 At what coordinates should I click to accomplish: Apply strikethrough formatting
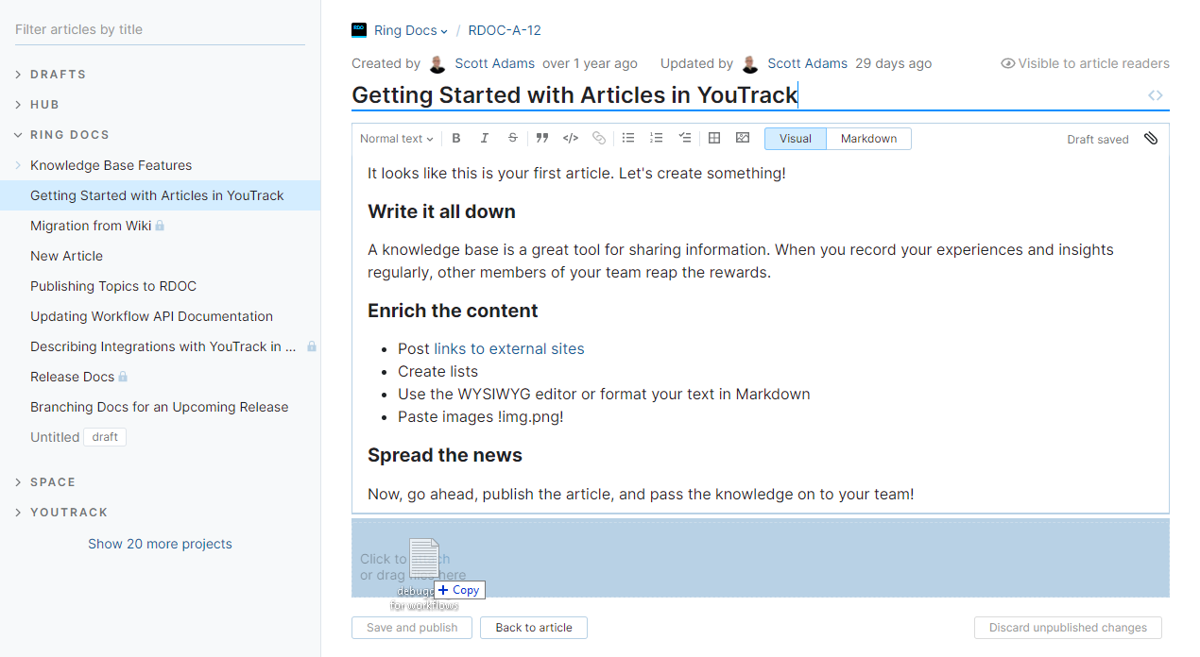pos(513,139)
